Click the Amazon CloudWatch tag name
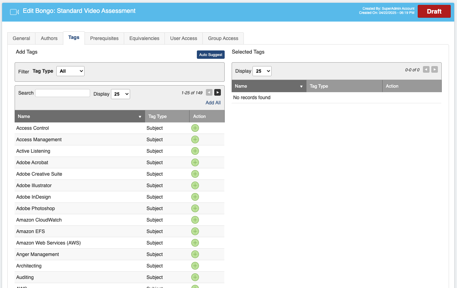 pos(39,220)
